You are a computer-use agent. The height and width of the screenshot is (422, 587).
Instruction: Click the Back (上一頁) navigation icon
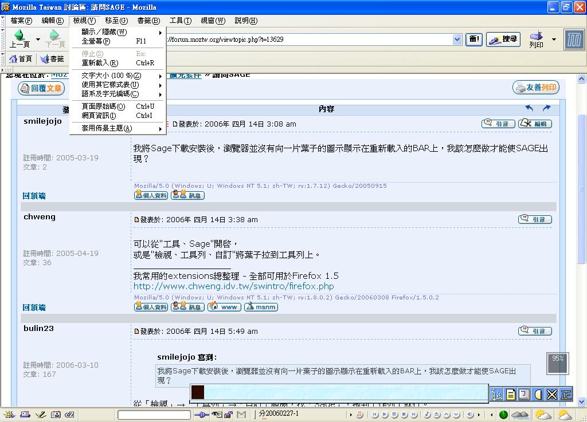(x=19, y=39)
